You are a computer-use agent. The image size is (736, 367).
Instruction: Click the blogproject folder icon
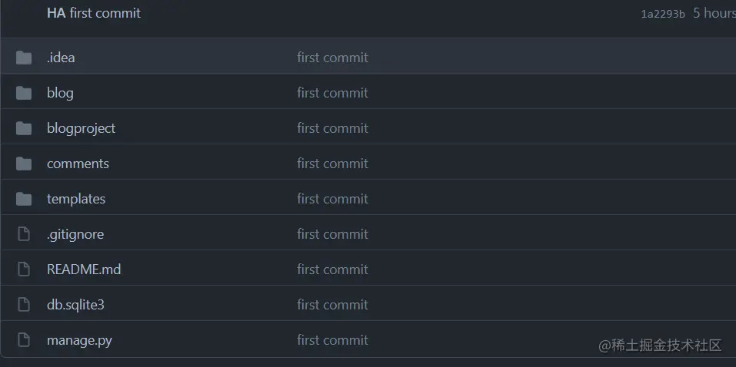24,128
